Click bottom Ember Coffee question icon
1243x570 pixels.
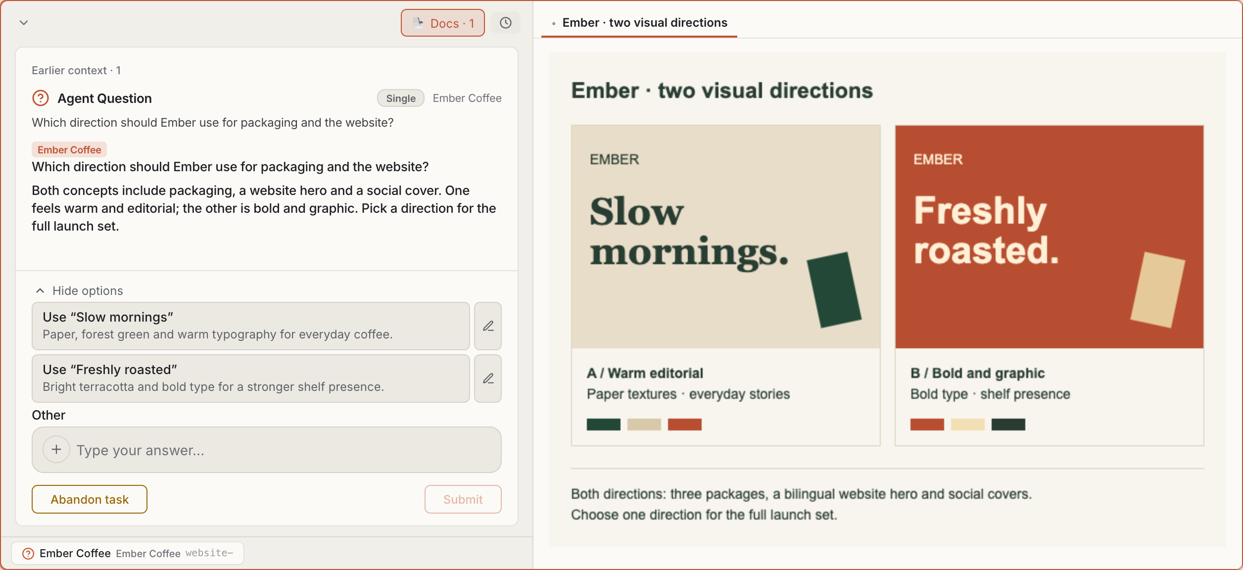pyautogui.click(x=28, y=553)
